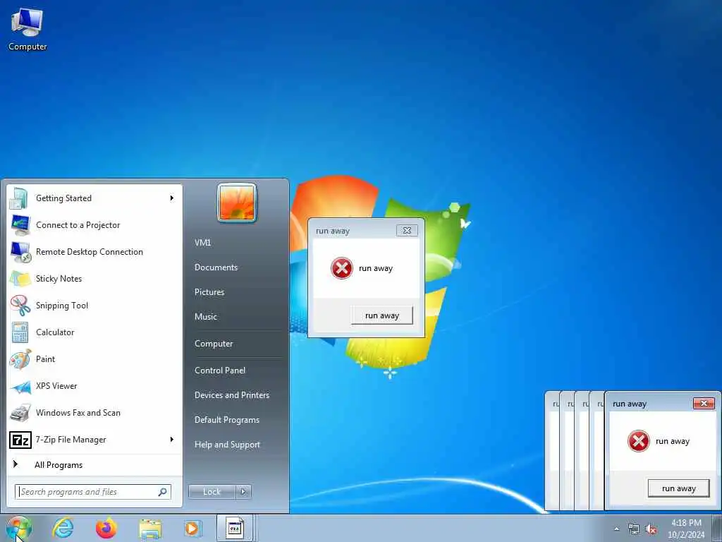The height and width of the screenshot is (542, 722).
Task: Open Computer from Start menu right pane
Action: click(214, 344)
